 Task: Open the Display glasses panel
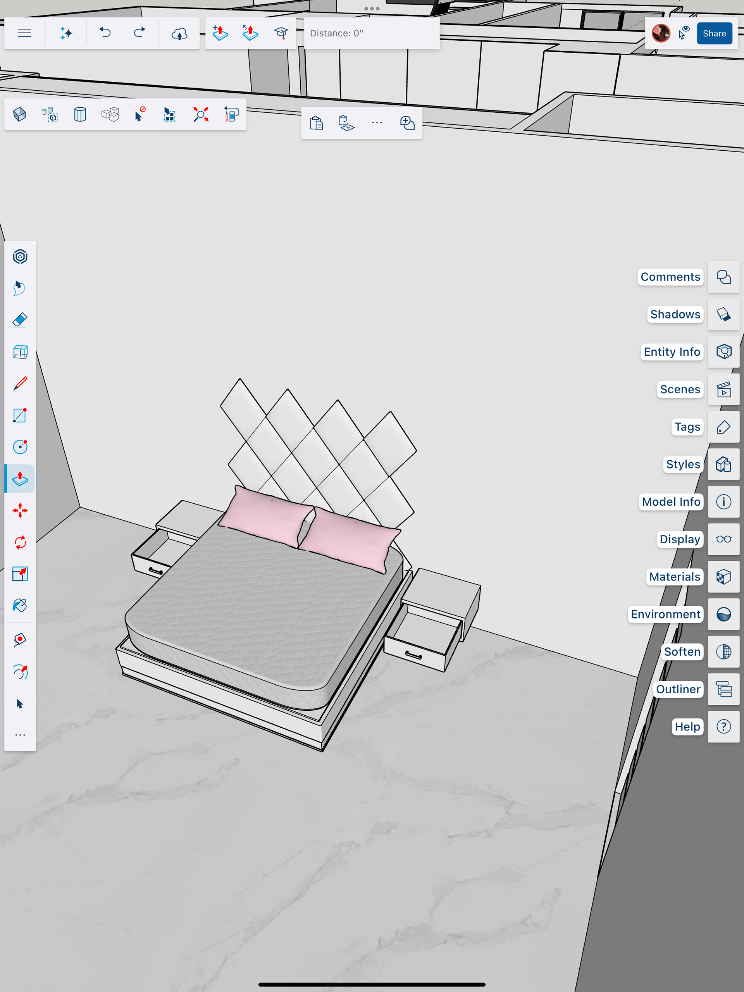click(723, 539)
